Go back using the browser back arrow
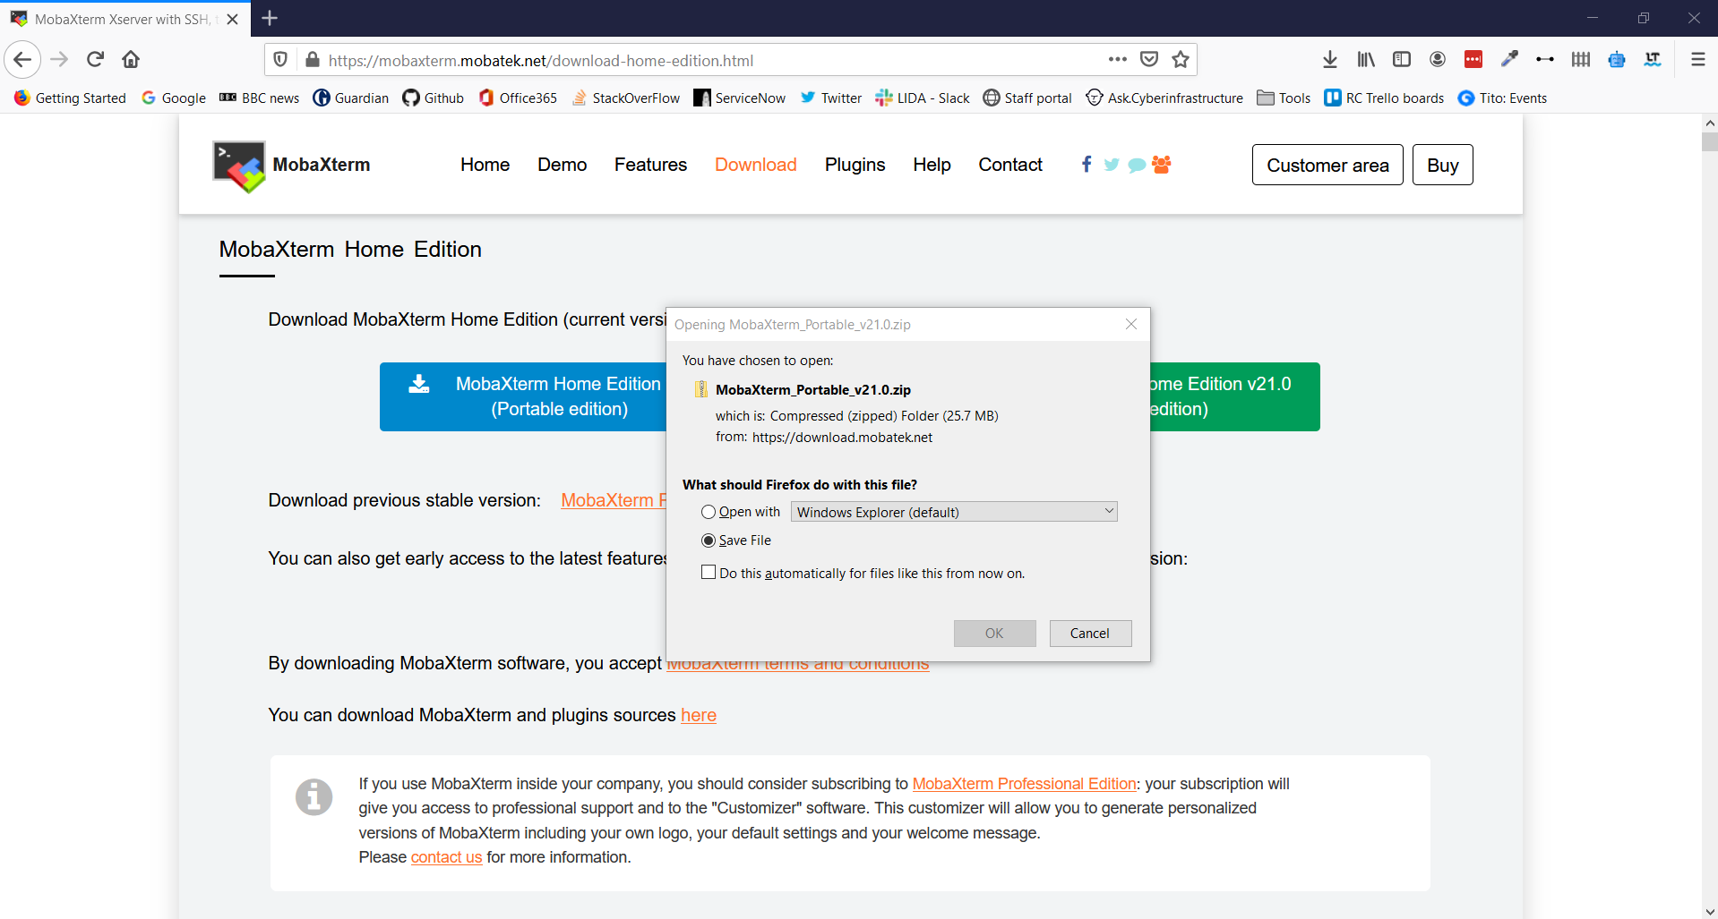The image size is (1718, 919). click(x=23, y=60)
